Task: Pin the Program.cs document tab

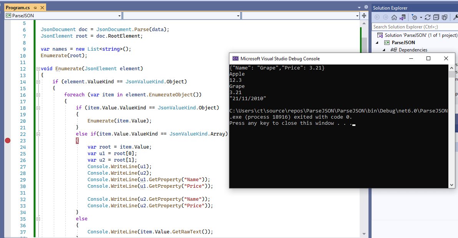Action: 34,7
